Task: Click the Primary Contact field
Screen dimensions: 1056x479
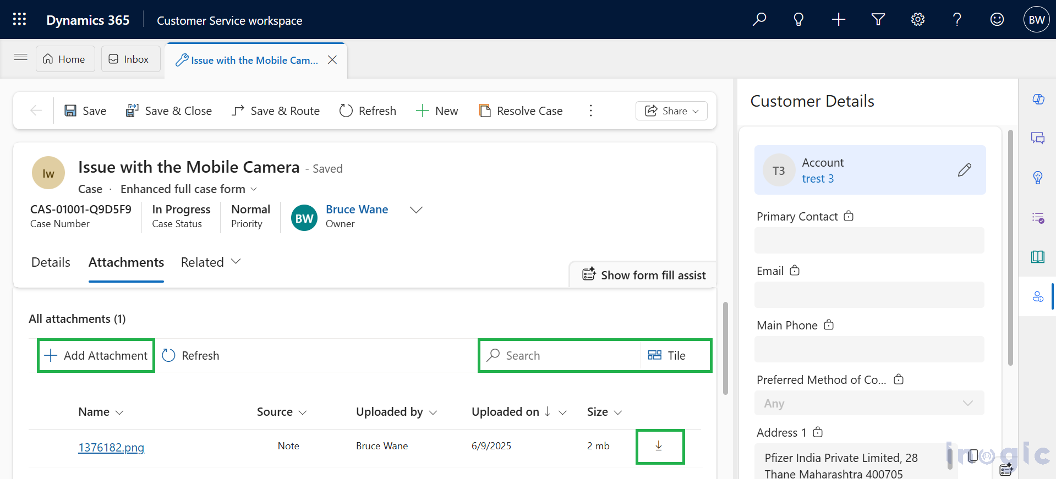Action: click(869, 240)
